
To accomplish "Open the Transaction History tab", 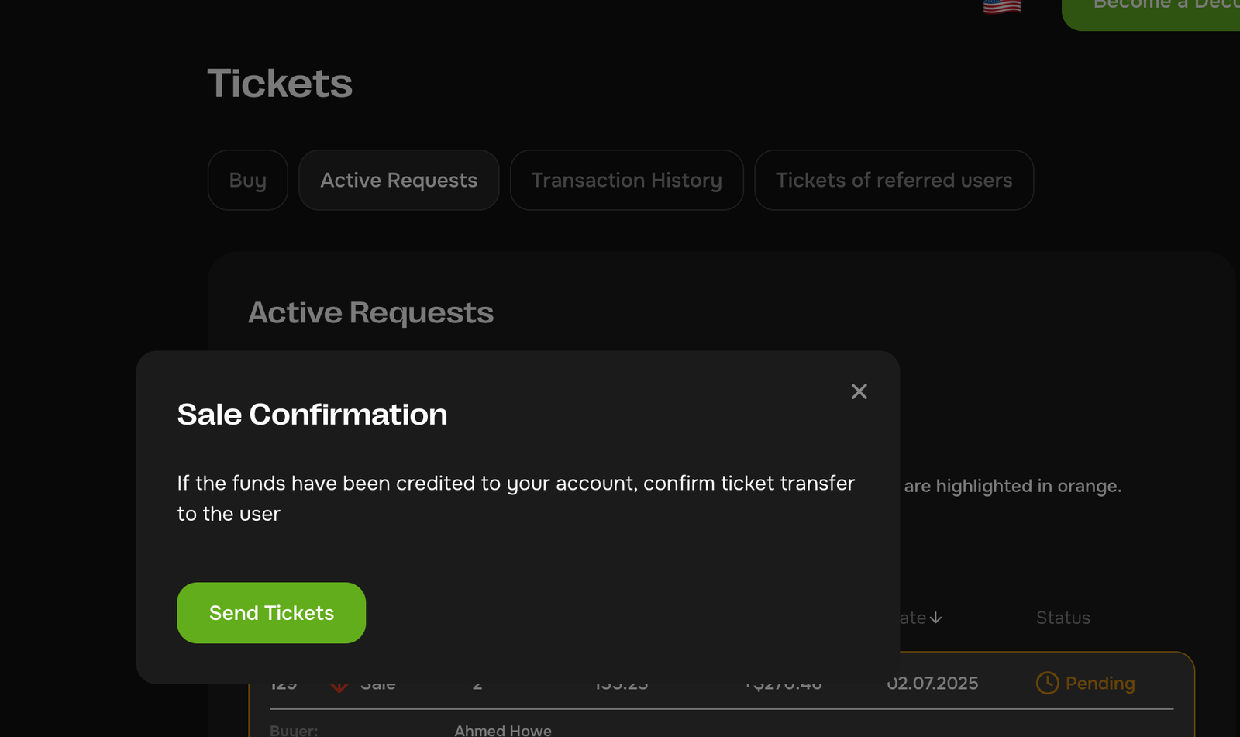I will (626, 180).
